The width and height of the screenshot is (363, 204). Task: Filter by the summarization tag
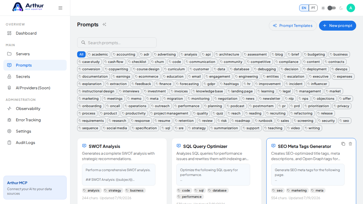225,128
